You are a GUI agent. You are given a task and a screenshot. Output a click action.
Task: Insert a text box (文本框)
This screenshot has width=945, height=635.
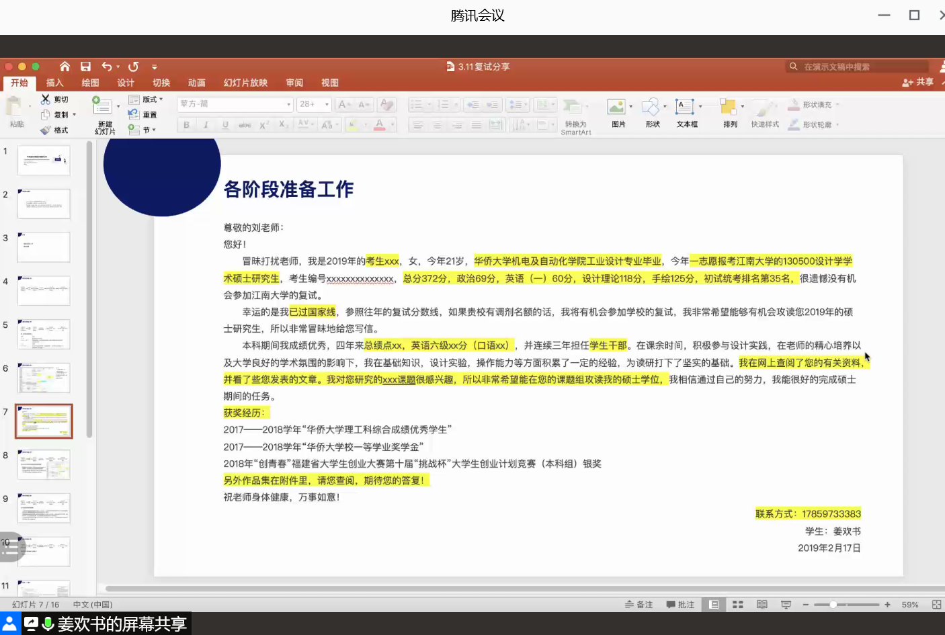[685, 108]
